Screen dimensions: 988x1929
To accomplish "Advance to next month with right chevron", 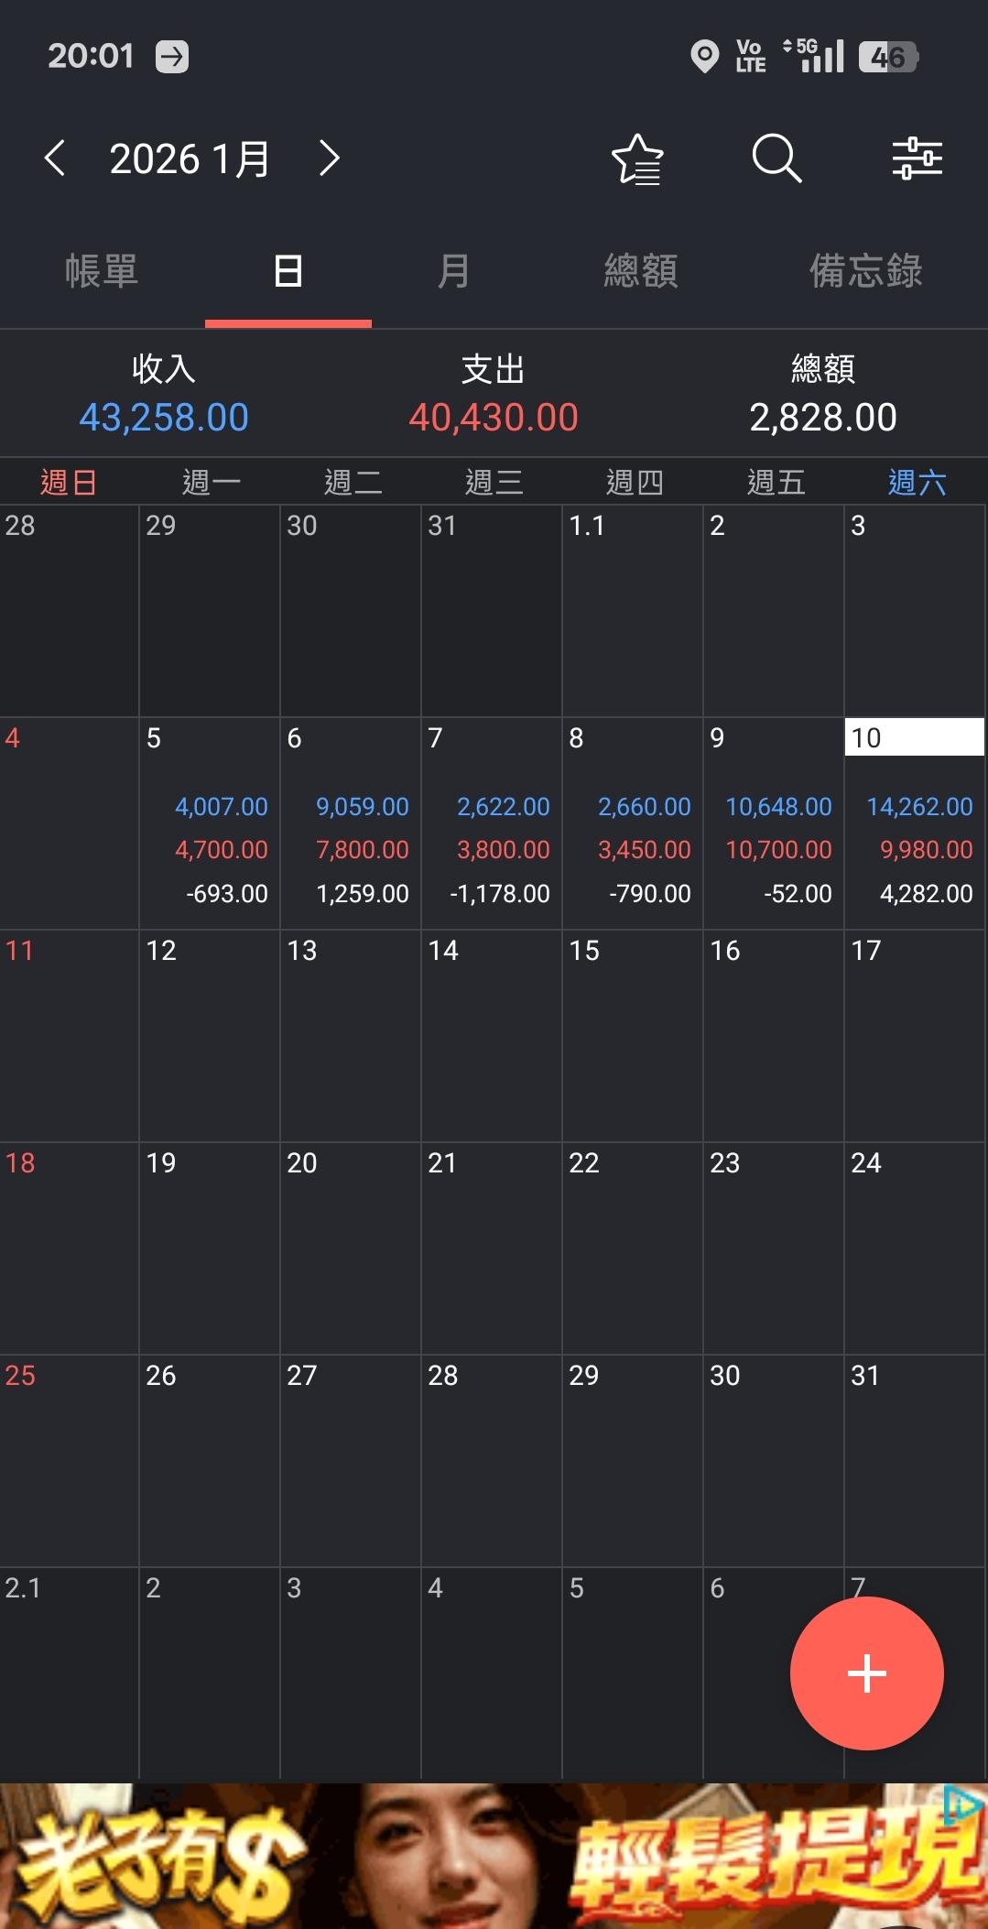I will point(329,158).
